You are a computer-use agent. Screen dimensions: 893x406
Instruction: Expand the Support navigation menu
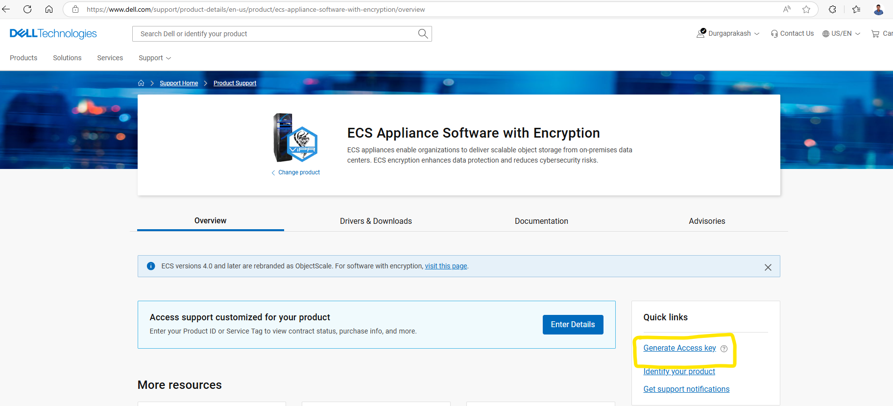click(155, 58)
